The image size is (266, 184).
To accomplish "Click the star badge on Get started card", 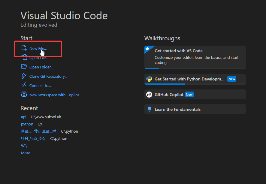I will 147,49.
